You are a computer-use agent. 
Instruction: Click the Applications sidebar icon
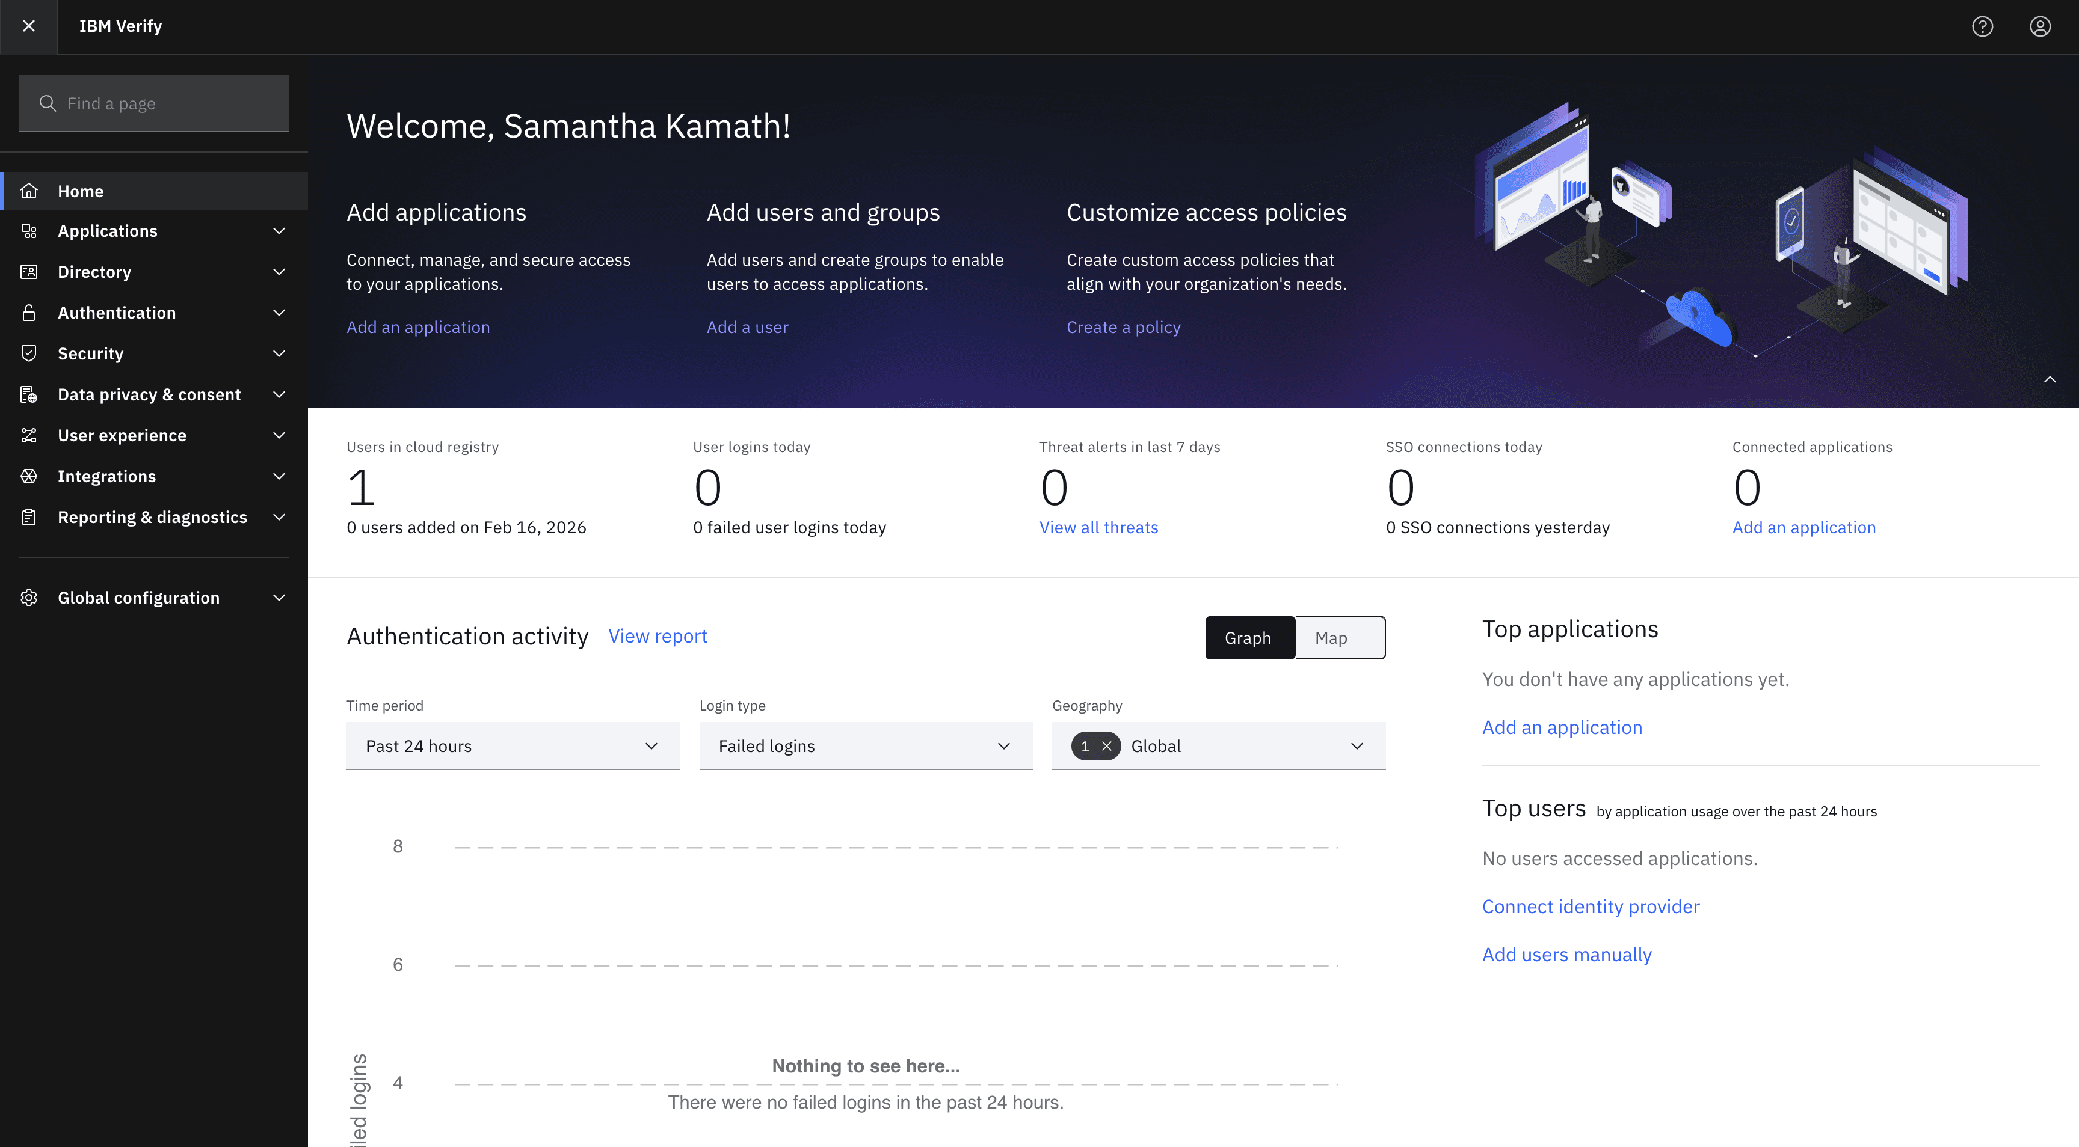coord(29,231)
